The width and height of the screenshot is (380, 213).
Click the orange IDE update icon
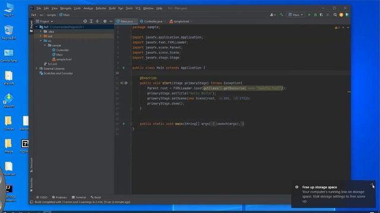[341, 15]
